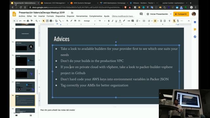This screenshot has width=210, height=118.
Task: Open the font size 18 dropdown
Action: click(102, 21)
